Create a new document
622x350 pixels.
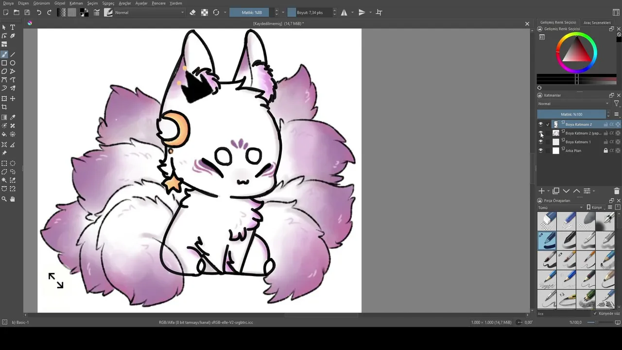[6, 12]
